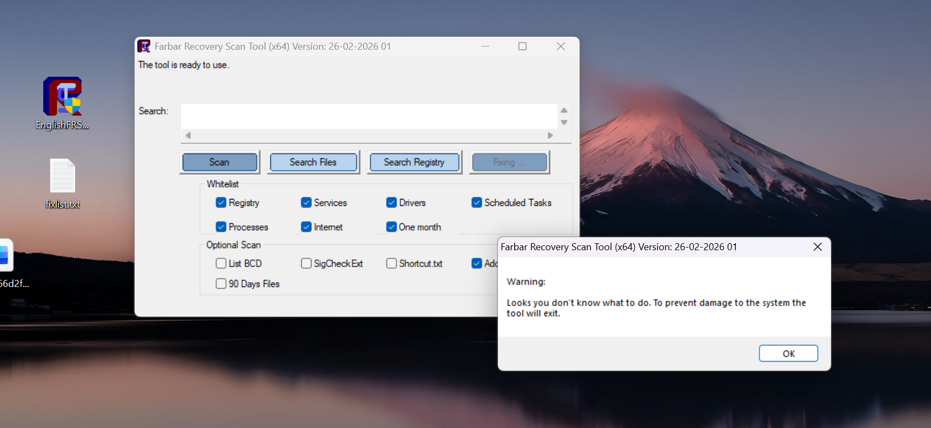Uncheck the Processes checkbox
This screenshot has height=428, width=931.
pos(221,227)
